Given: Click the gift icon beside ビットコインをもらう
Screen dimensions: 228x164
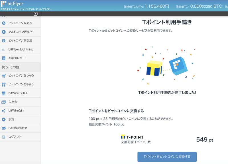Looking at the screenshot, I should point(4,85).
